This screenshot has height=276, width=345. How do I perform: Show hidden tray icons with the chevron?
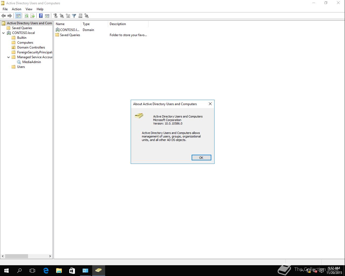[x=302, y=270]
